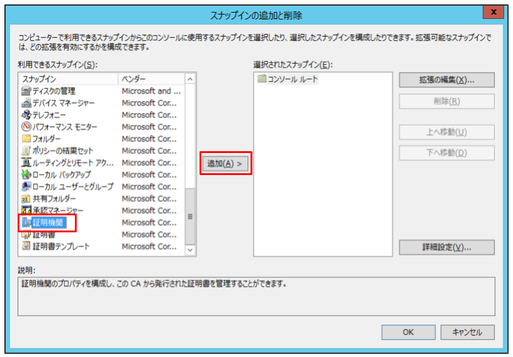Click the テレフォニー snap-in icon

[x=26, y=115]
